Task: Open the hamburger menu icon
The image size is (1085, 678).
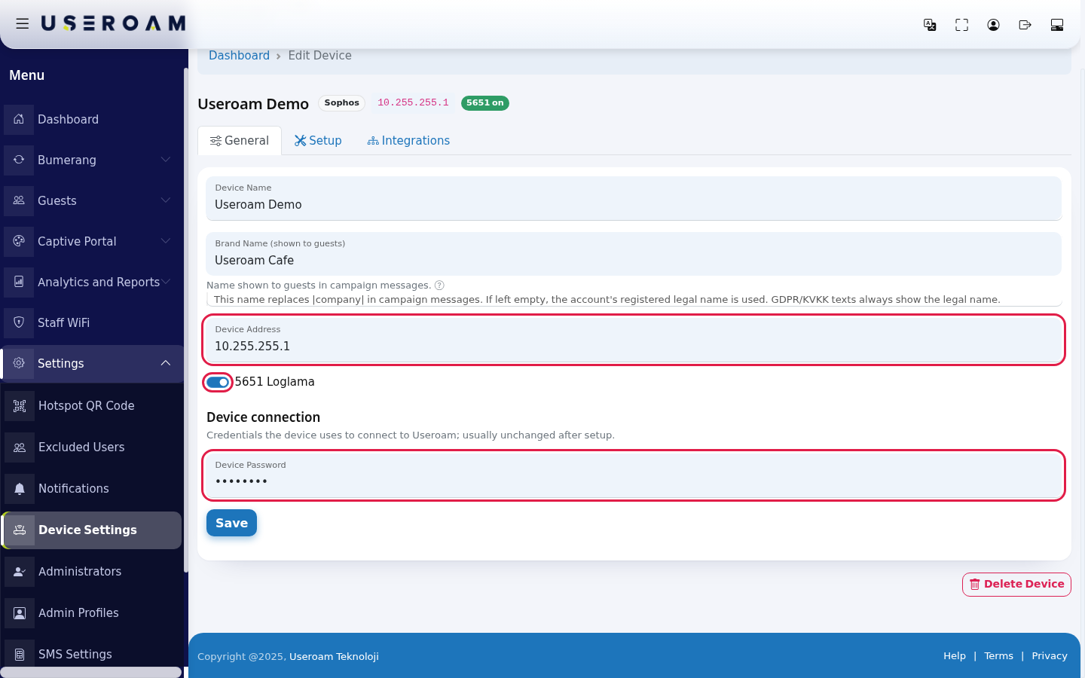Action: pyautogui.click(x=23, y=23)
